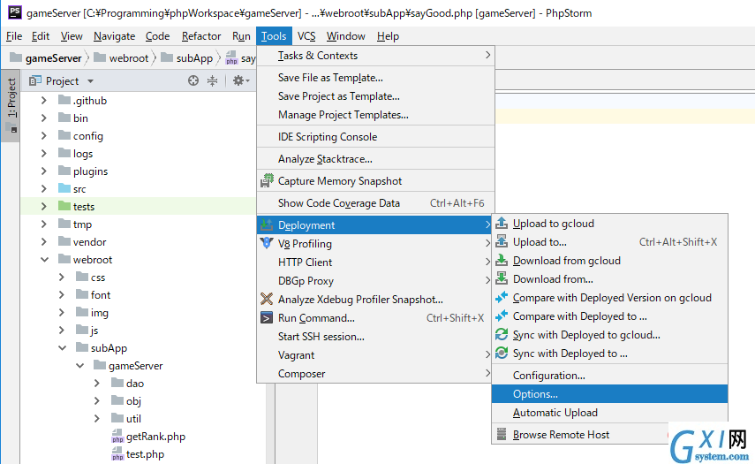
Task: Click the Sync with Deployed to... icon
Action: point(502,353)
